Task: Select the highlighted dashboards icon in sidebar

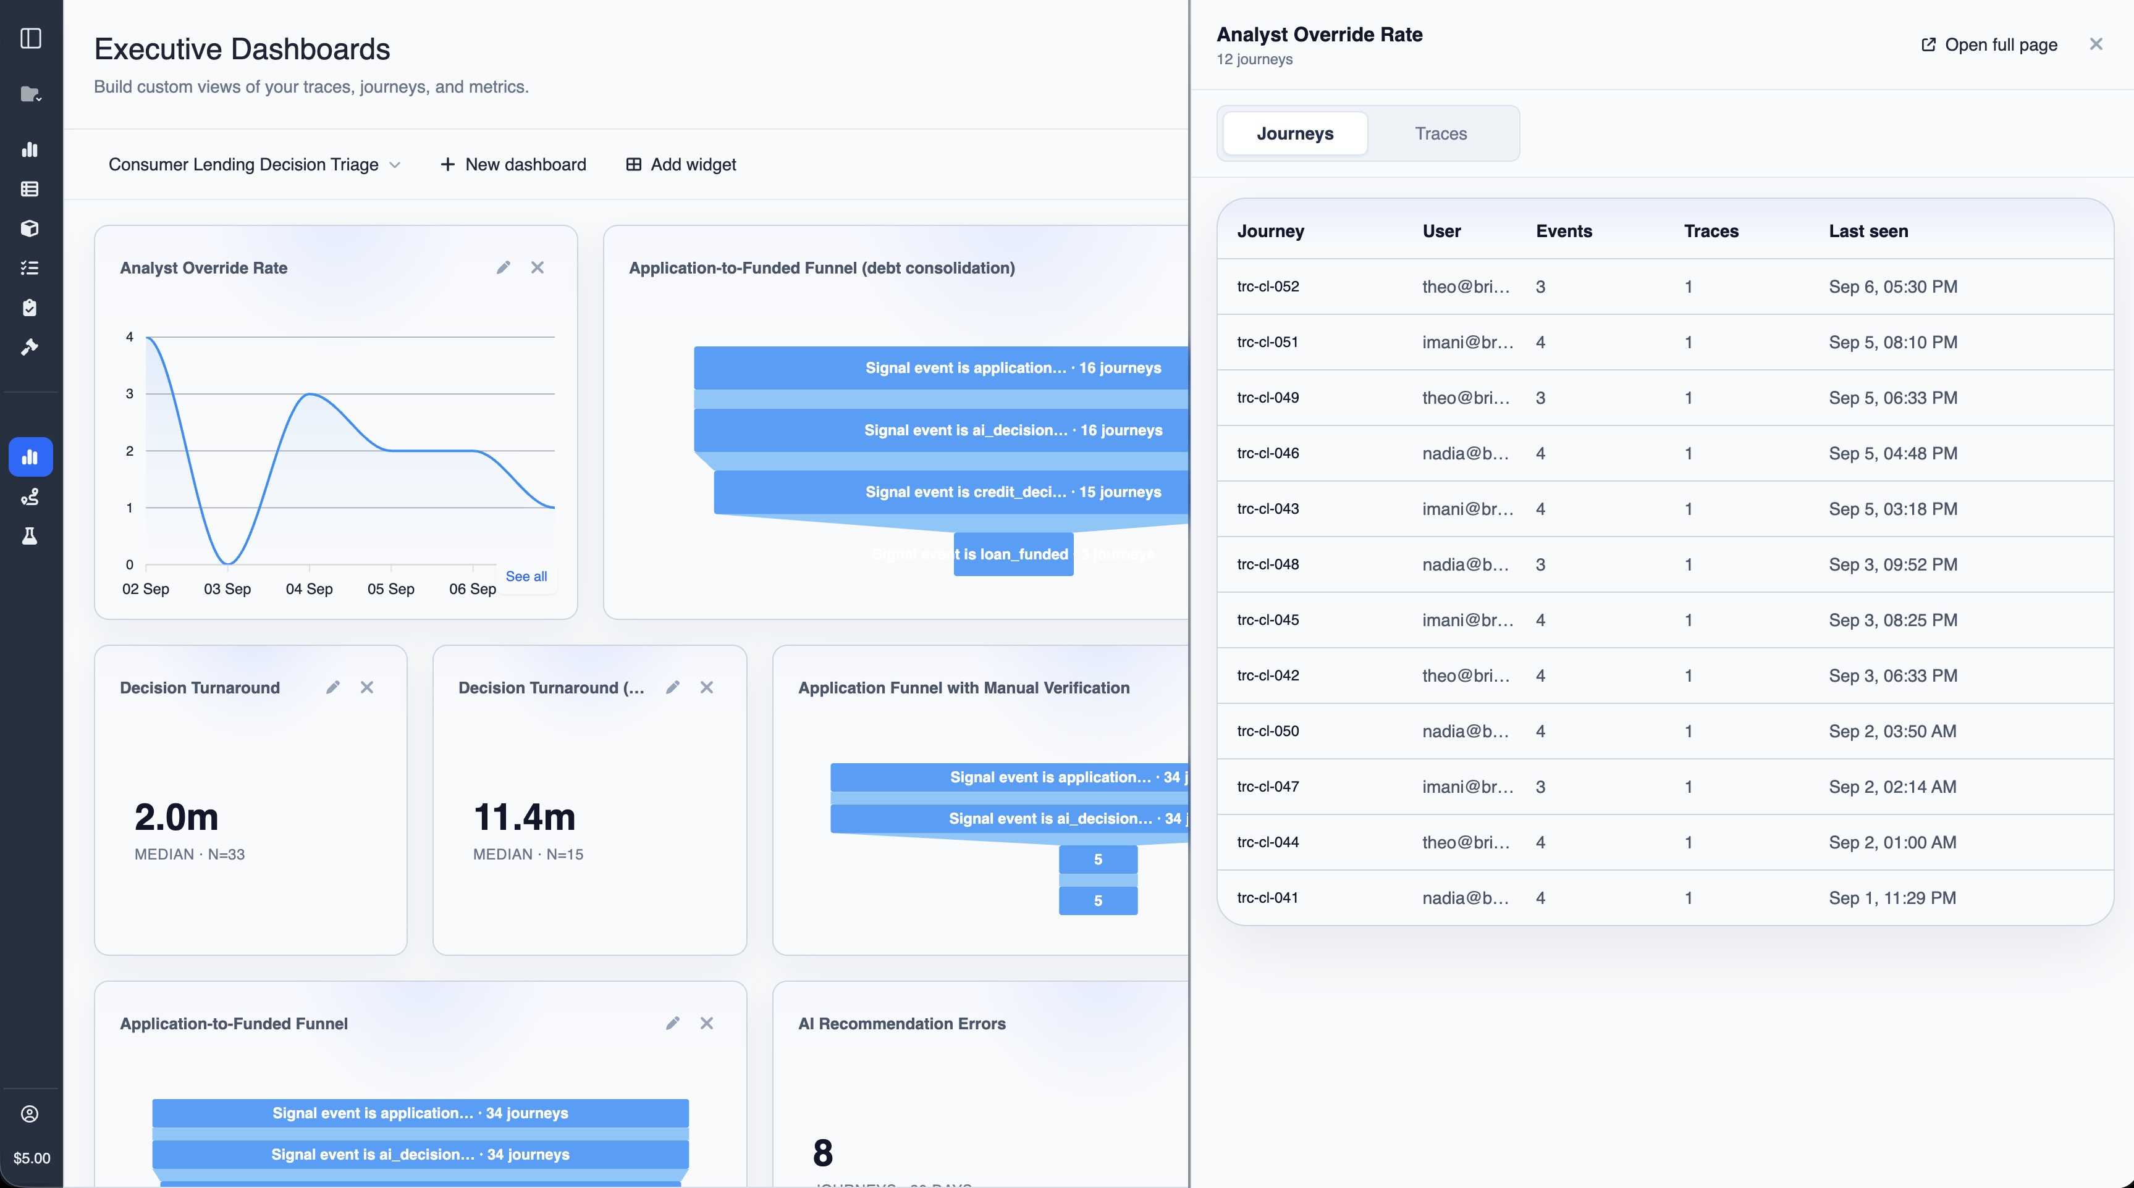Action: 31,457
